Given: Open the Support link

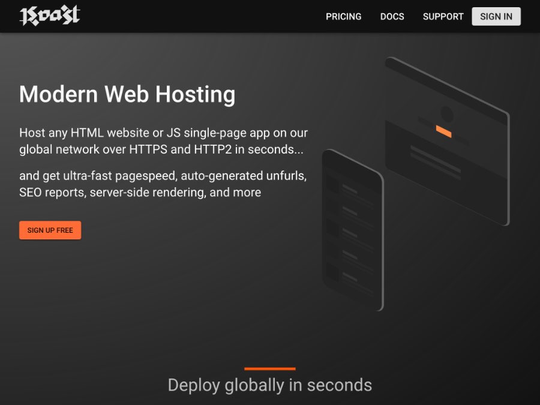Looking at the screenshot, I should (443, 17).
